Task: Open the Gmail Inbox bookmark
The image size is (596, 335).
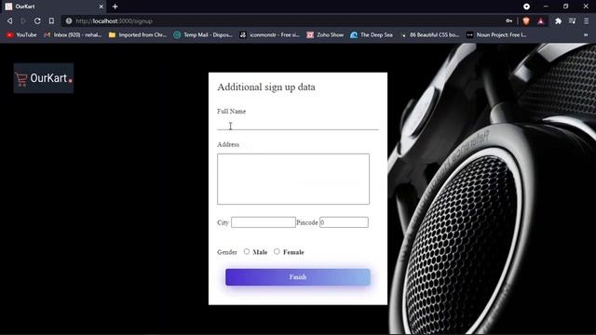Action: [x=73, y=34]
